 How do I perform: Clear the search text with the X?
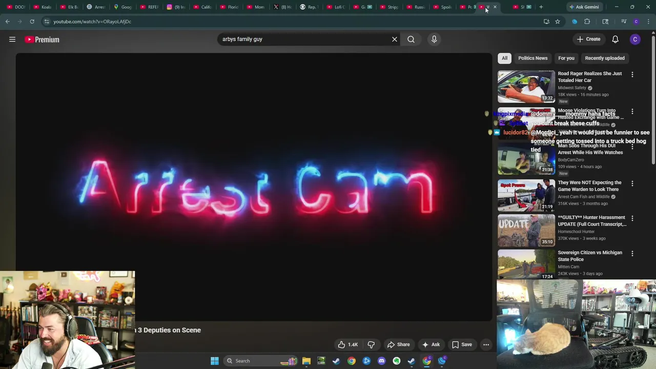click(x=395, y=39)
